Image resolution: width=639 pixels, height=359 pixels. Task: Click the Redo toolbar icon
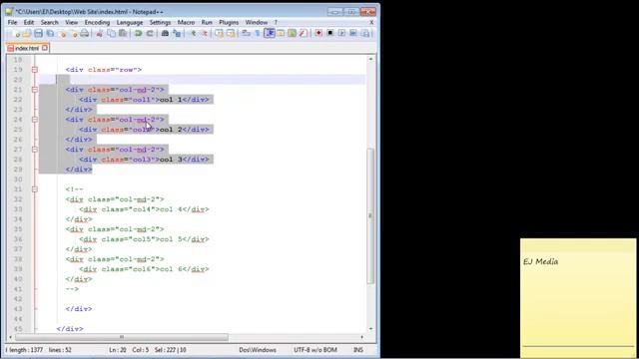(x=150, y=33)
